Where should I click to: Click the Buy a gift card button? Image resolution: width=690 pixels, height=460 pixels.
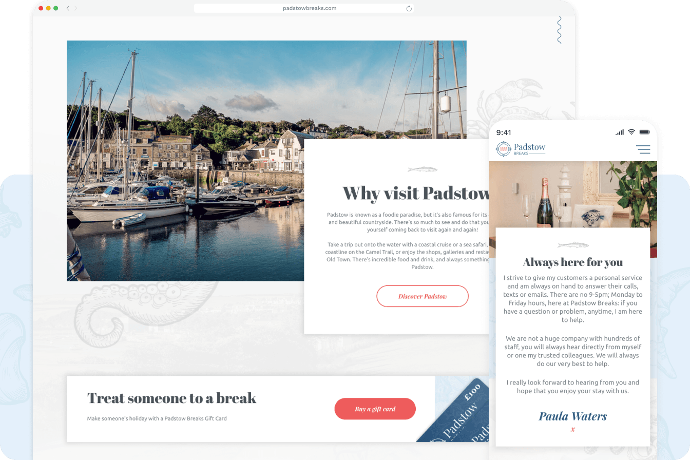tap(375, 409)
